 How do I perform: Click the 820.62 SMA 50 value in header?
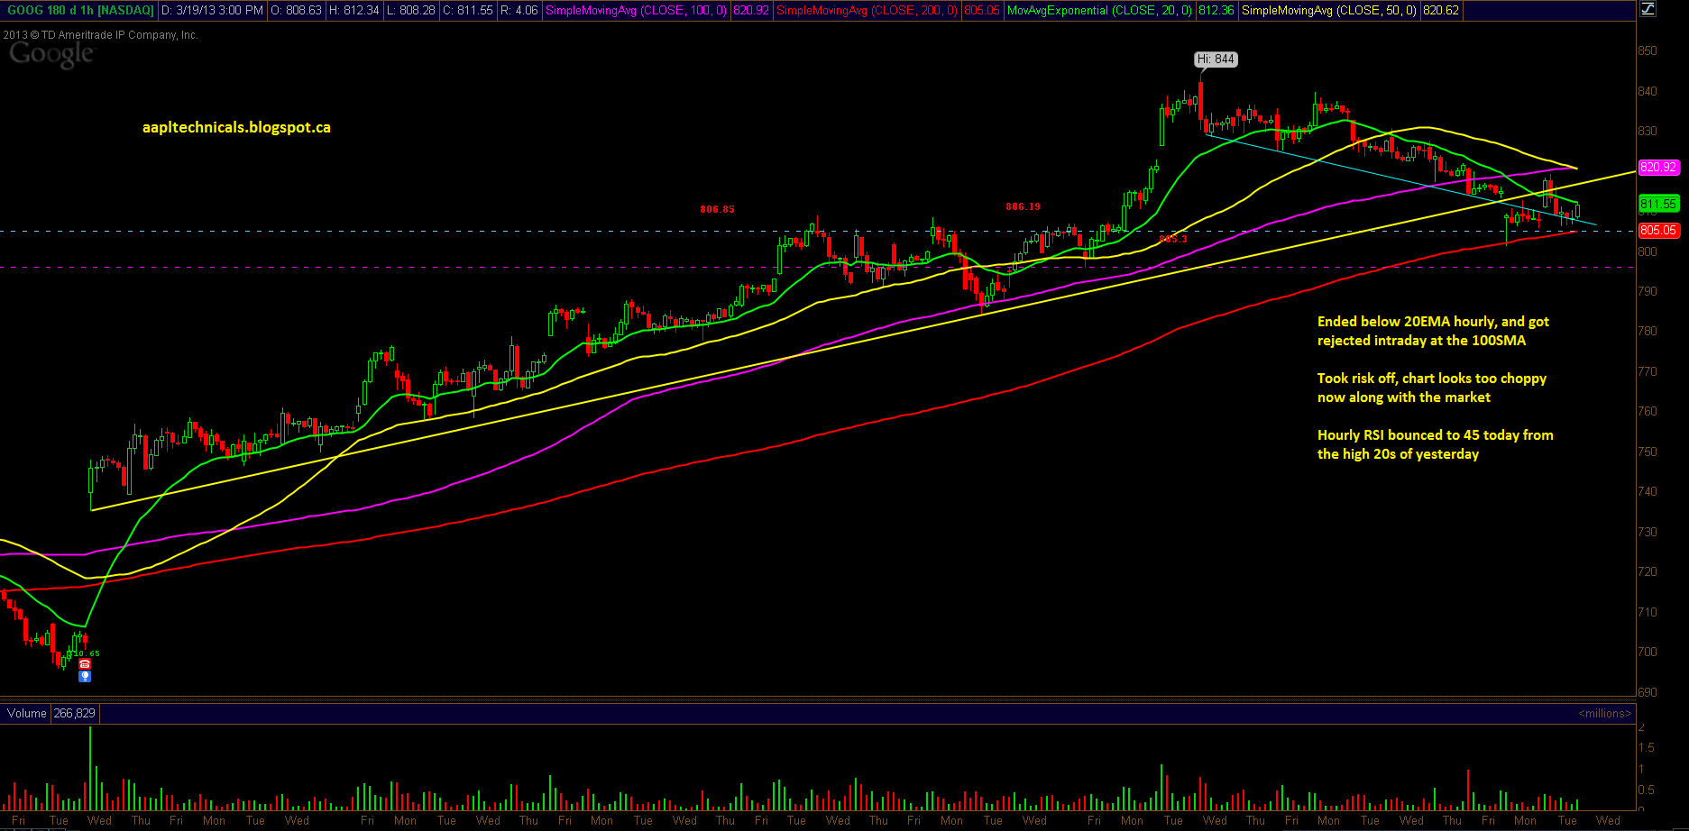tap(1440, 11)
